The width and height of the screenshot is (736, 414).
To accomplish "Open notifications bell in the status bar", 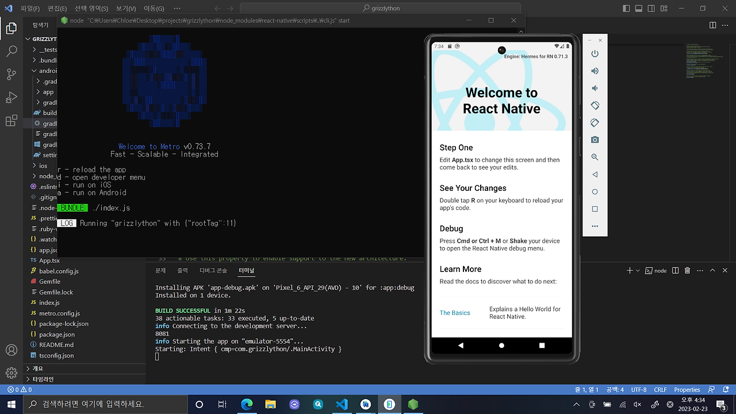I will click(x=726, y=389).
